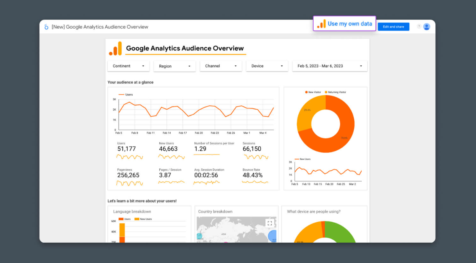Click the Your audience at a glance heading
Viewport: 476px width, 263px height.
[130, 82]
